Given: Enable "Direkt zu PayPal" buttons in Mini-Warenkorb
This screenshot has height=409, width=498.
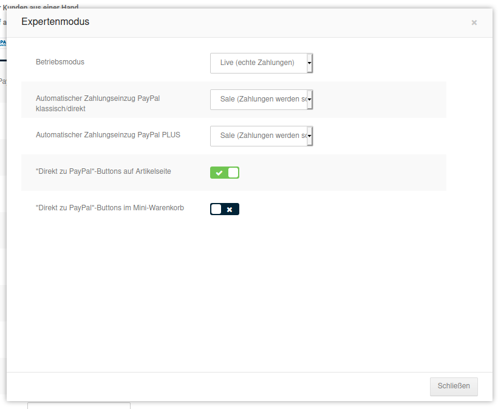Looking at the screenshot, I should (225, 209).
